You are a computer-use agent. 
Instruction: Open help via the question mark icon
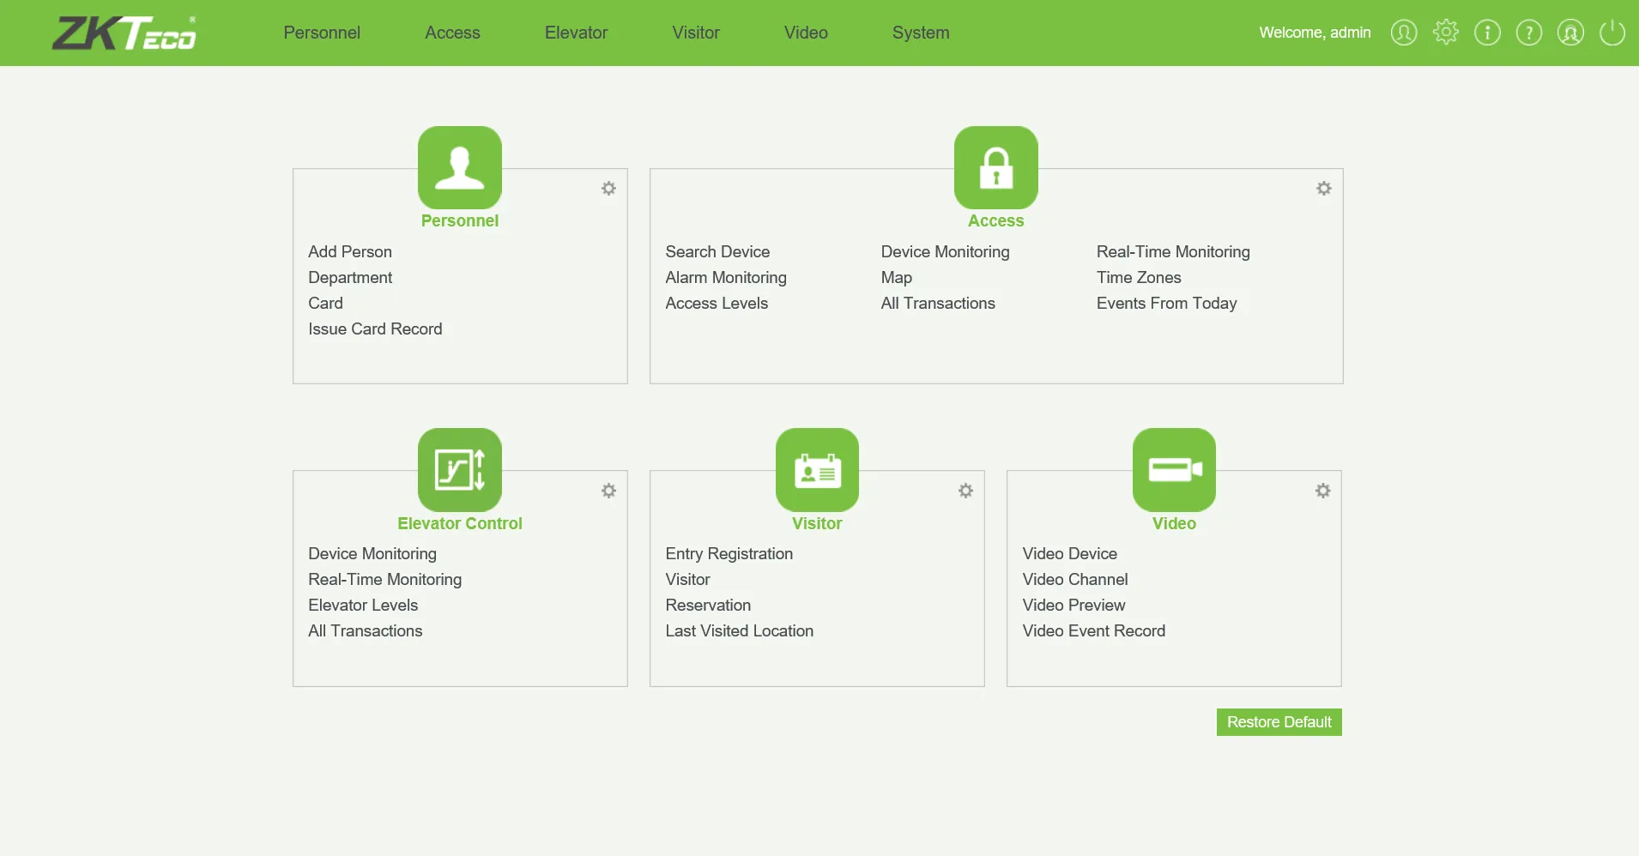point(1529,32)
